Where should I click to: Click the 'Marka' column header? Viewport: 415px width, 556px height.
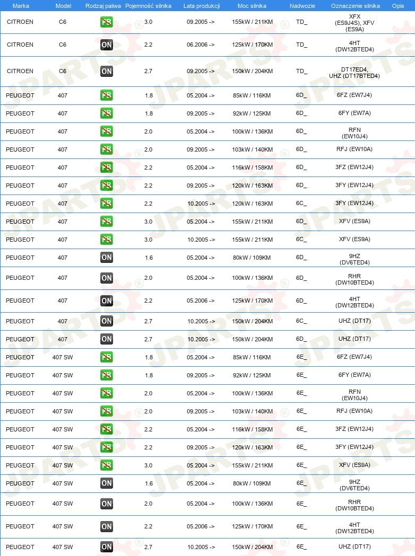(x=21, y=6)
